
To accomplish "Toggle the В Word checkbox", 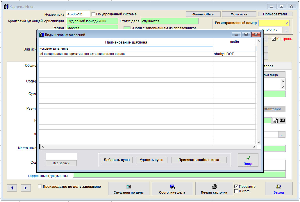I will pyautogui.click(x=236, y=191).
